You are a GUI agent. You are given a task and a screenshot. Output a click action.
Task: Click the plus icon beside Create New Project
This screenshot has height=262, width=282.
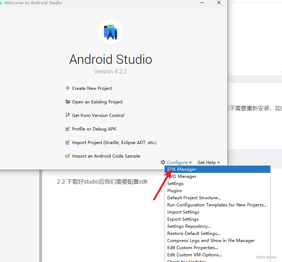coord(68,88)
